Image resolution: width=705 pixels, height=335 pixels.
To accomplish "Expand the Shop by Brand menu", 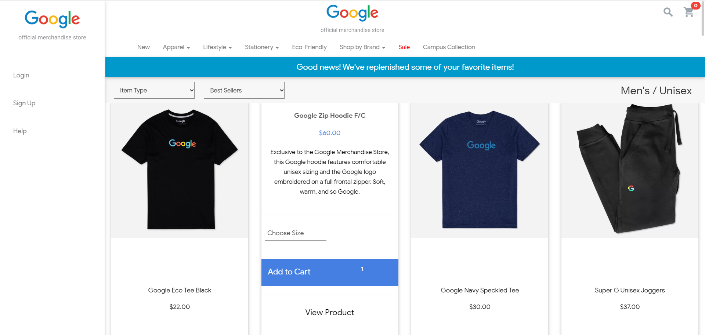I will (362, 47).
